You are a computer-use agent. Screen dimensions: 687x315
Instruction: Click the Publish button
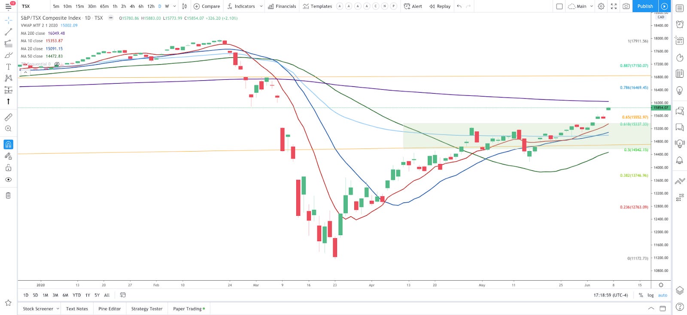click(x=645, y=6)
